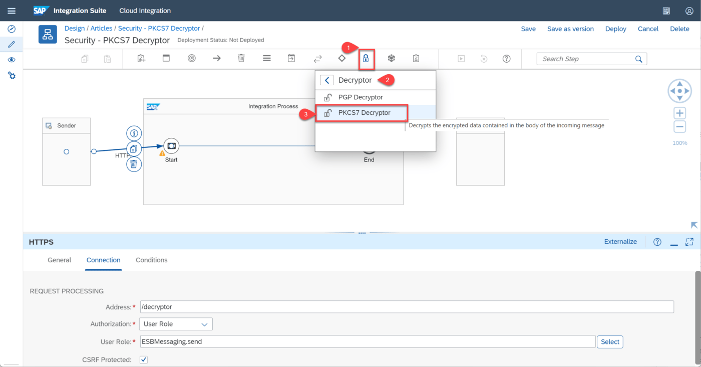
Task: Click the Externalize link
Action: click(620, 242)
